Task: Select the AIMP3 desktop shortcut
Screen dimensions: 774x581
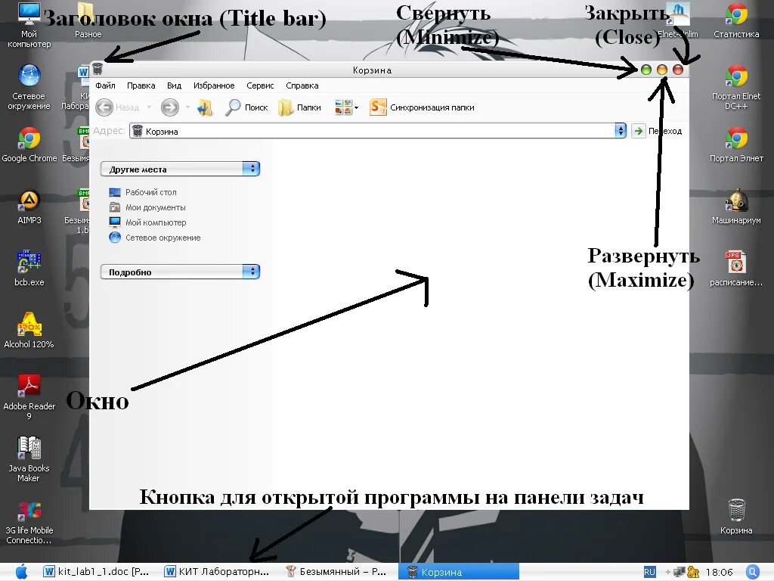Action: click(x=29, y=207)
